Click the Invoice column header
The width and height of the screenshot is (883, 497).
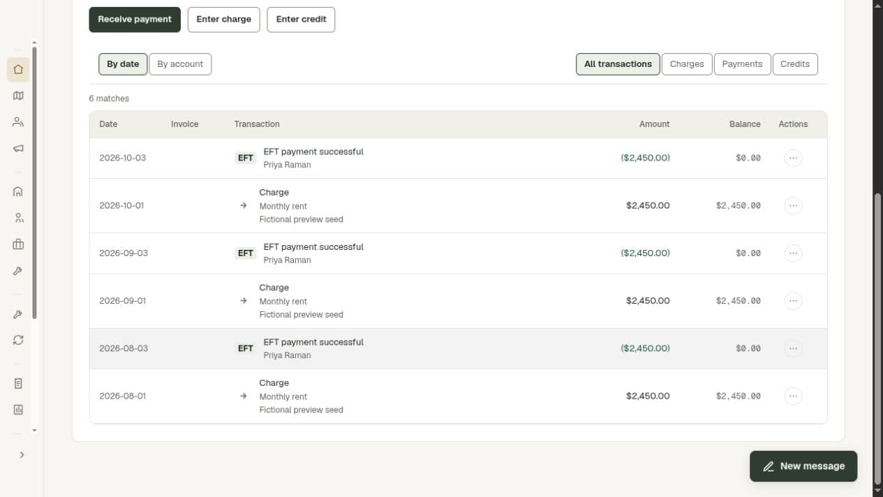click(x=185, y=124)
